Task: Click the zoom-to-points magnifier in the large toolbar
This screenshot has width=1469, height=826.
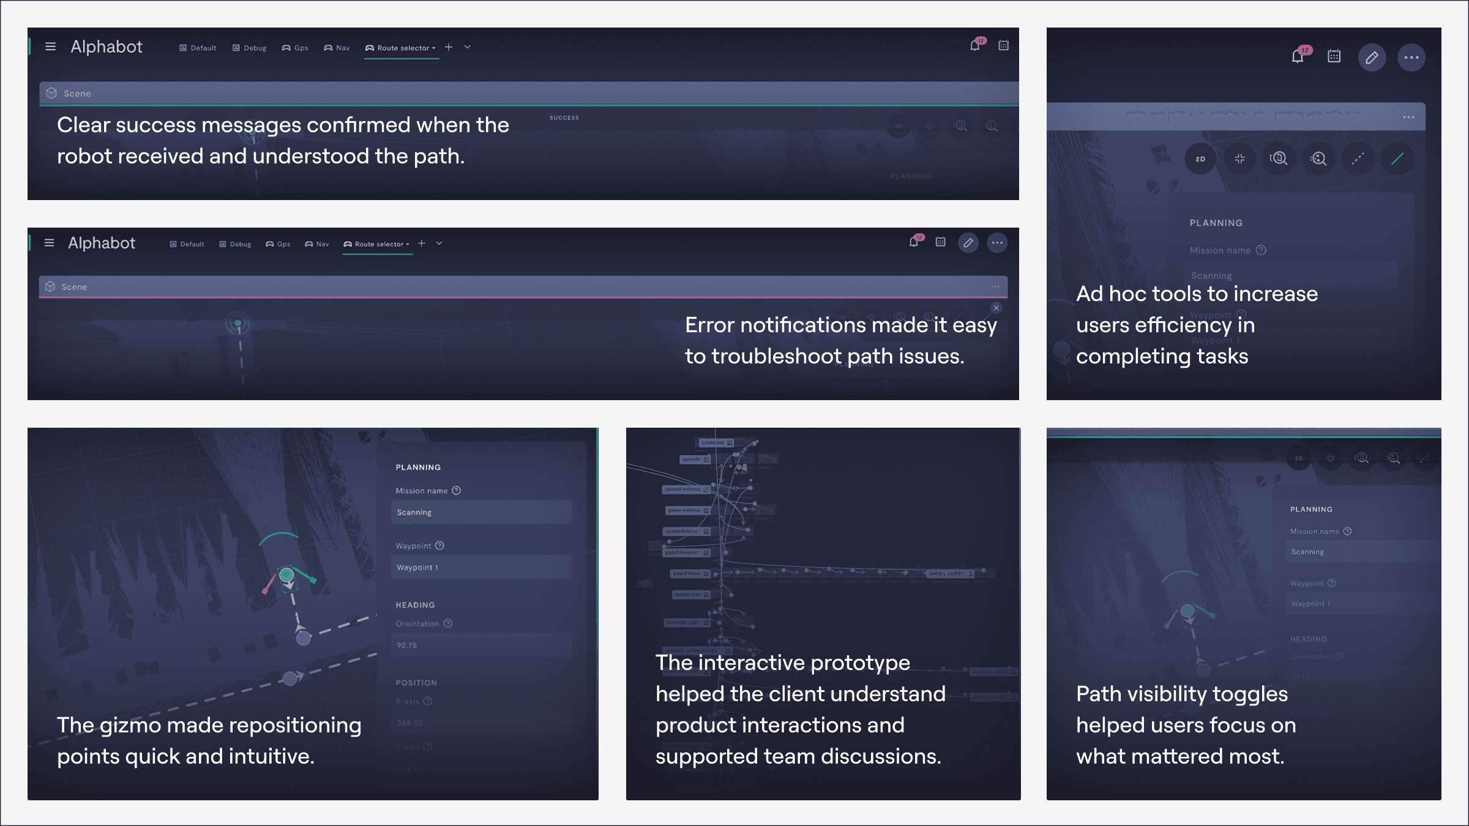Action: click(1318, 158)
